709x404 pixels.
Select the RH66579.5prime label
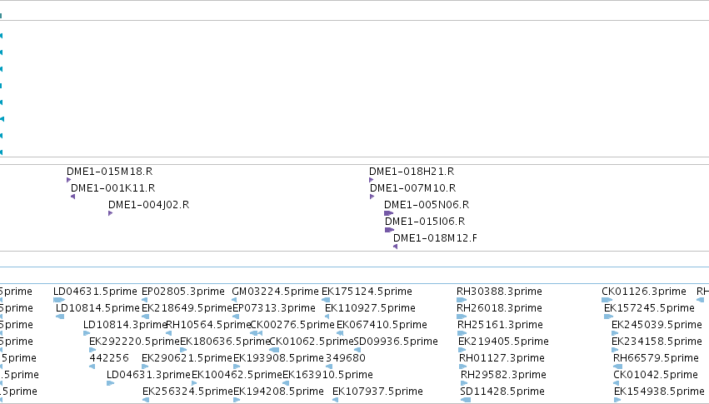point(657,359)
